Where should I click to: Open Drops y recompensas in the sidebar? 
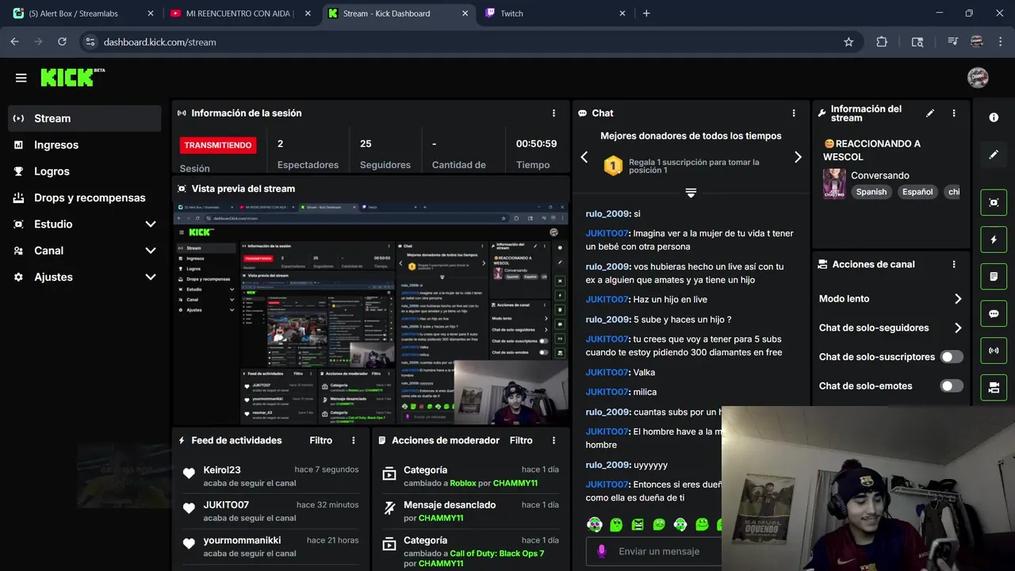[x=84, y=197]
